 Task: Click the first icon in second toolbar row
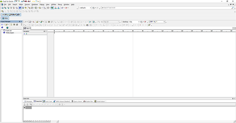tap(2, 11)
